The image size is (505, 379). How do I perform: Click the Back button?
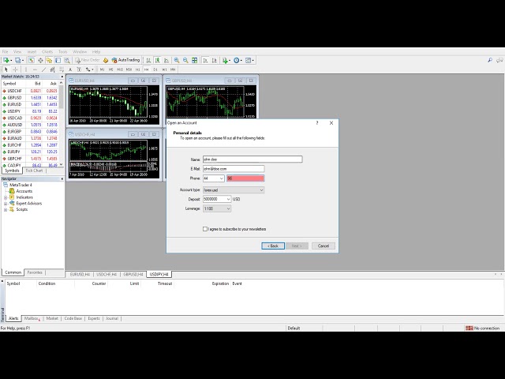pyautogui.click(x=272, y=246)
